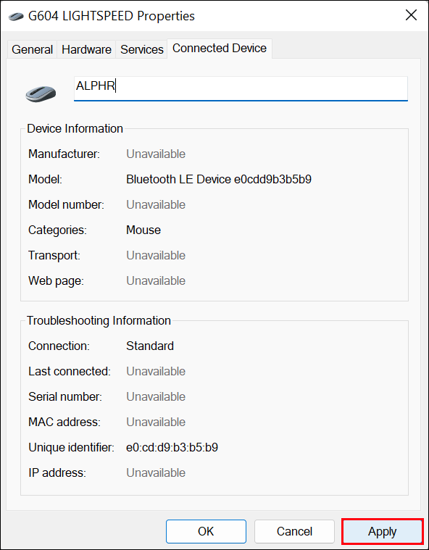Switch to the General tab
The height and width of the screenshot is (550, 429).
pos(32,49)
